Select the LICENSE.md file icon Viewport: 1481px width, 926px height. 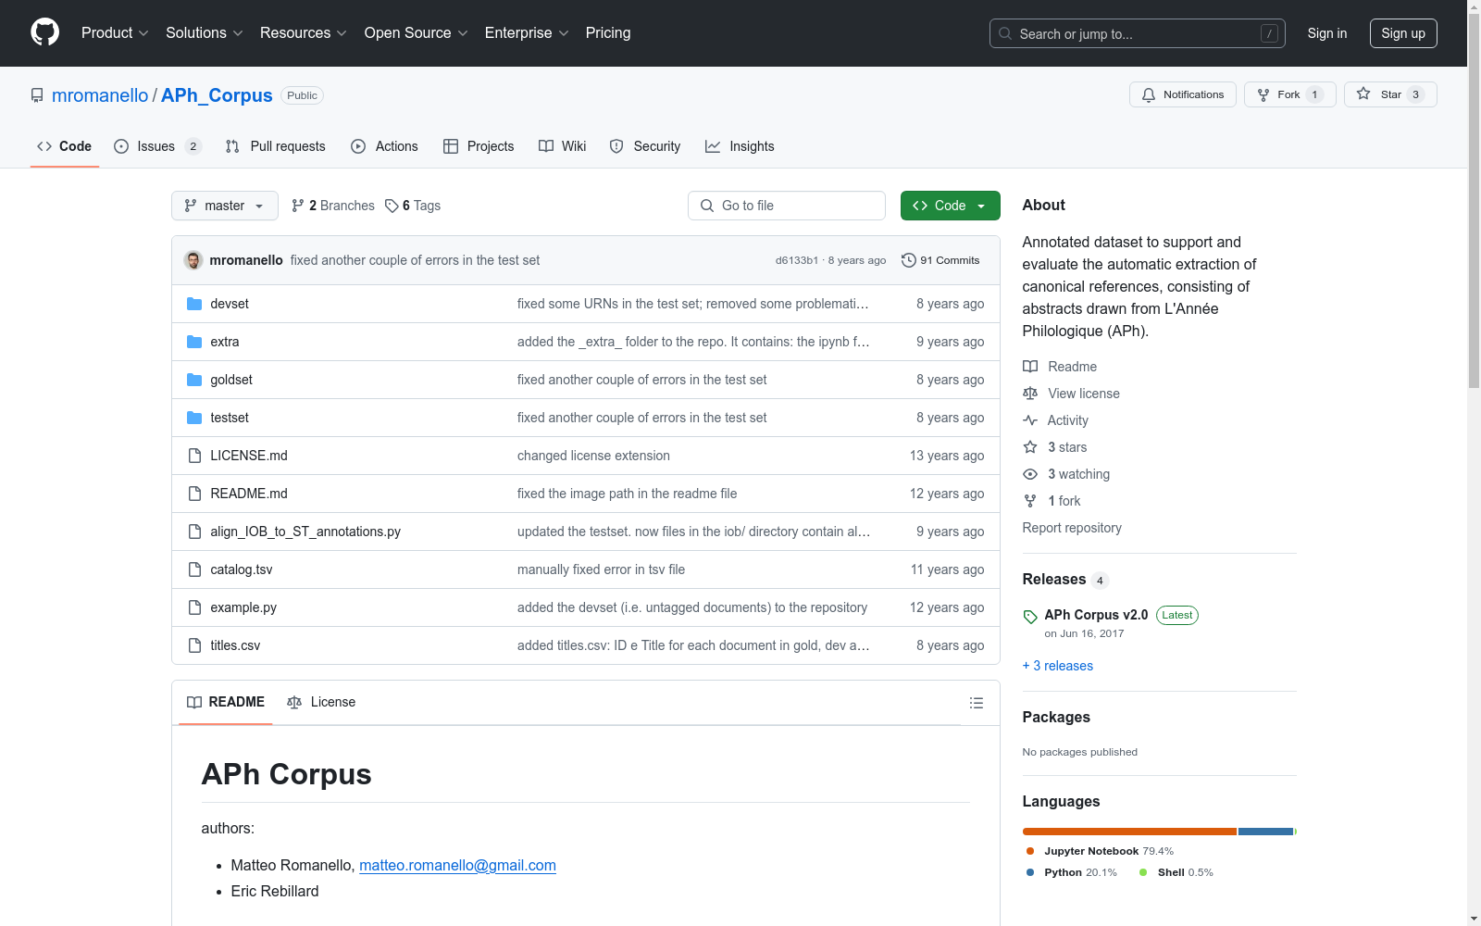(194, 456)
